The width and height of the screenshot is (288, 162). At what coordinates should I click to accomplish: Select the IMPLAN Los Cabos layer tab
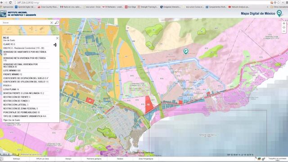[42, 159]
